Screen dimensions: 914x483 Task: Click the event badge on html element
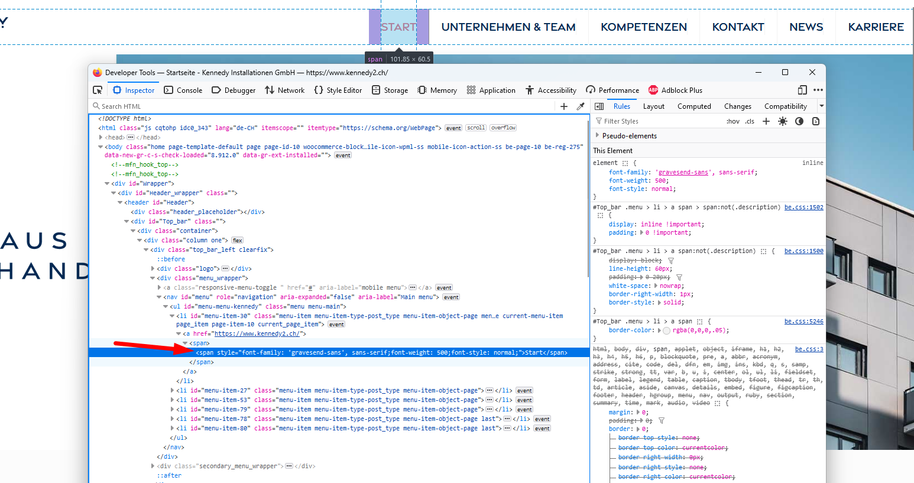coord(453,128)
